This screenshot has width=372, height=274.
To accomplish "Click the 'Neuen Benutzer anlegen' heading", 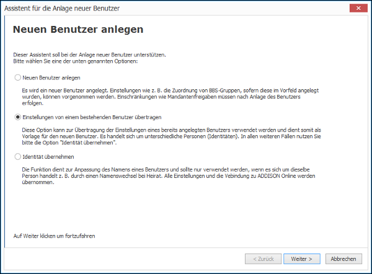I will coord(78,29).
